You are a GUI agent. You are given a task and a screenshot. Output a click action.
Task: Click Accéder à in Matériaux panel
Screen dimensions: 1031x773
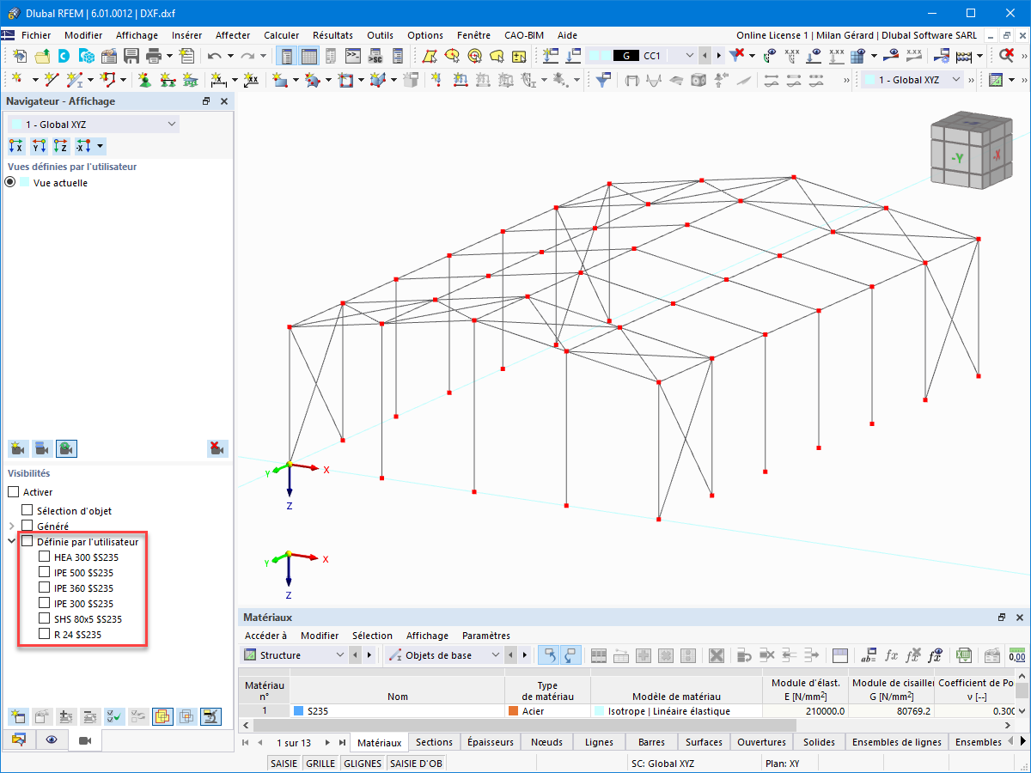pyautogui.click(x=265, y=636)
